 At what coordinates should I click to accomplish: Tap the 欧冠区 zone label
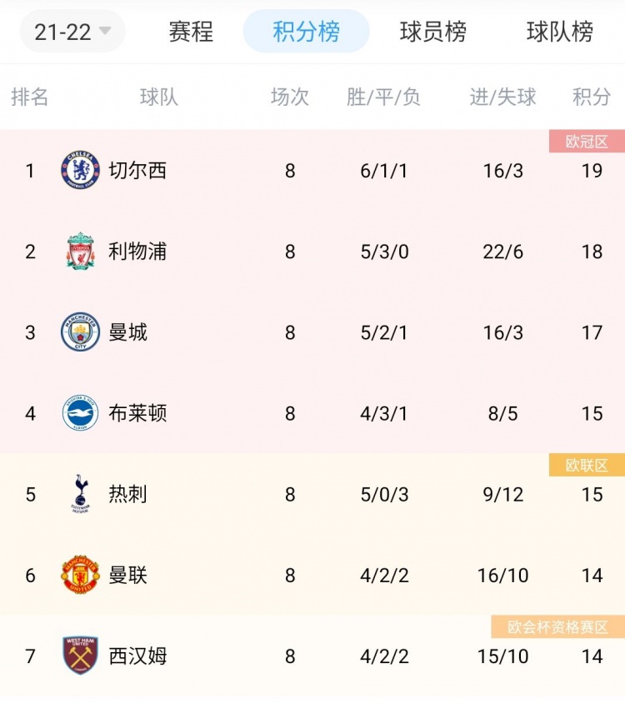(587, 142)
